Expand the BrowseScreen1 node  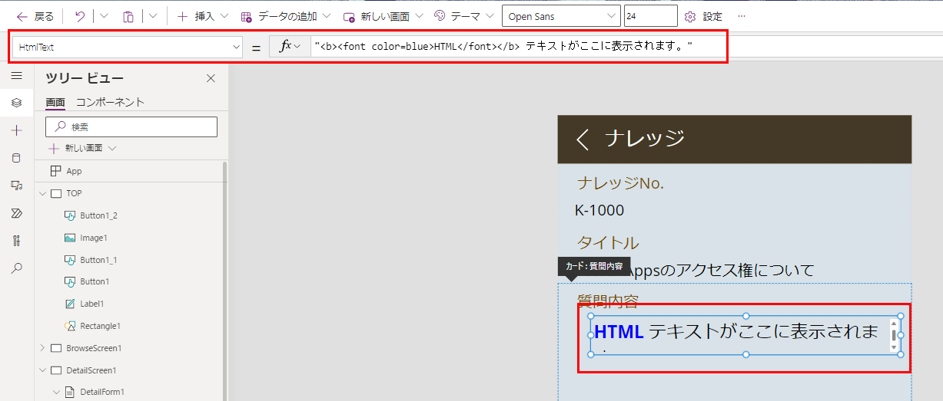pyautogui.click(x=42, y=348)
